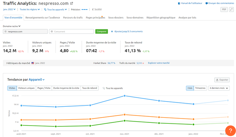Open Sous-domaines tab

[135, 18]
